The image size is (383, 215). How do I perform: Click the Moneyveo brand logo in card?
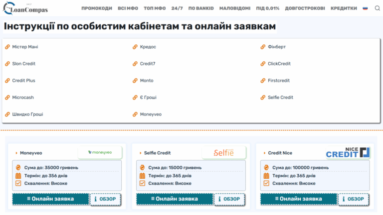pos(100,152)
